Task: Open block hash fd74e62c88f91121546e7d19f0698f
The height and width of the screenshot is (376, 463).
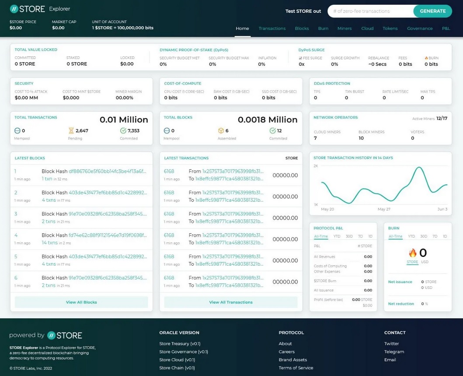Action: 108,235
